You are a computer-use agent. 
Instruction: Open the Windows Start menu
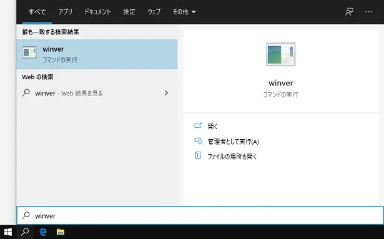[8, 232]
